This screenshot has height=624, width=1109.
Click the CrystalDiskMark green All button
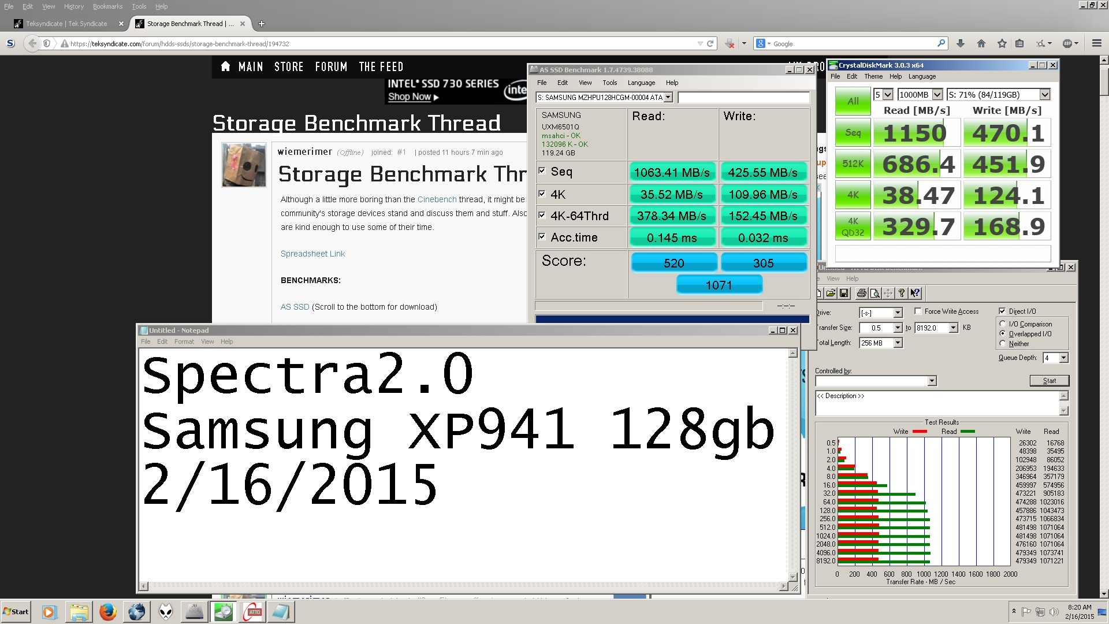(x=853, y=101)
